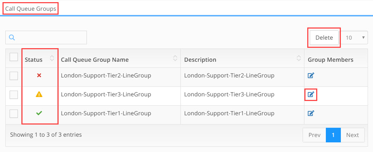Click the Delete button
This screenshot has height=152, width=373.
pyautogui.click(x=324, y=37)
